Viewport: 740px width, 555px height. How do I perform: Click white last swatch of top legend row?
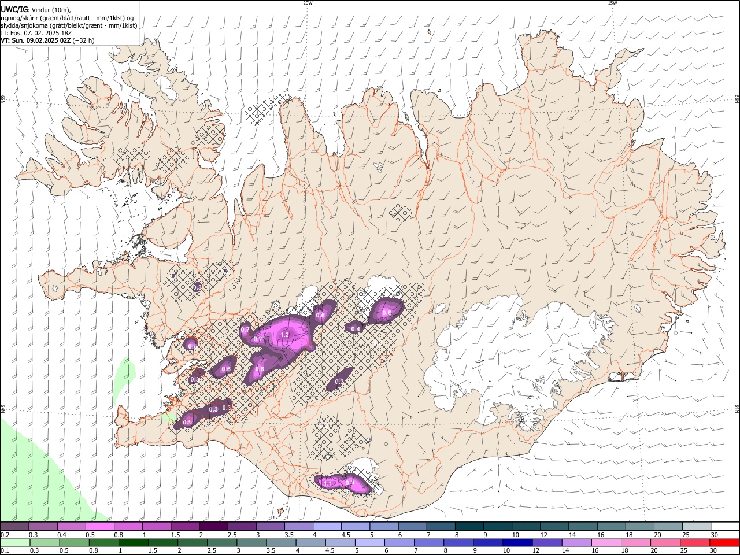coord(726,527)
